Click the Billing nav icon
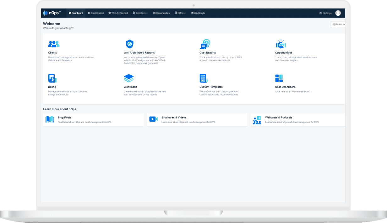Viewport: 387px width, 223px height. [x=176, y=13]
